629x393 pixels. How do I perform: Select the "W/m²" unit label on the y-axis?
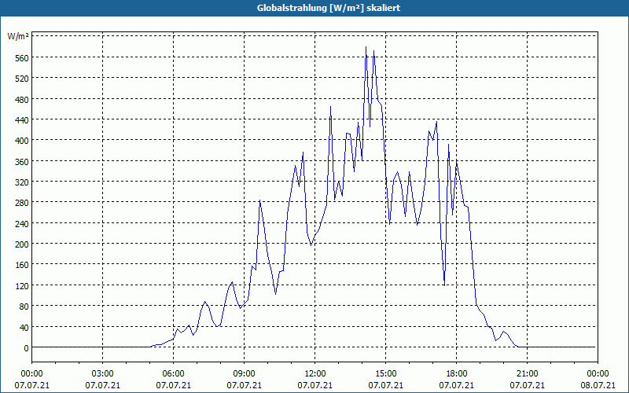coord(18,36)
